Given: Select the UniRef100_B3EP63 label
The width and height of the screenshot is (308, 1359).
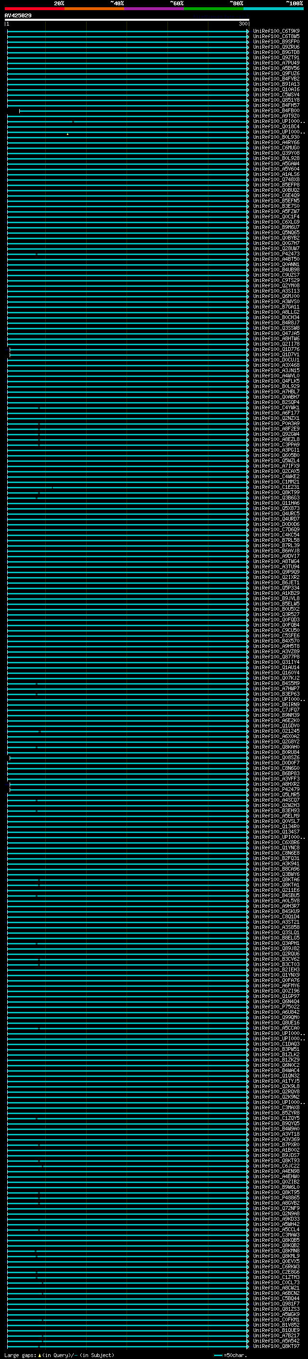Looking at the screenshot, I should (x=276, y=694).
